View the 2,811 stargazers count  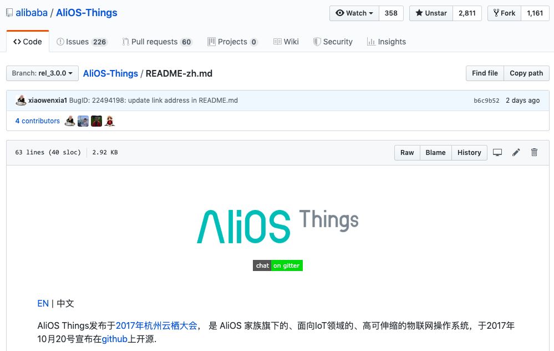click(467, 13)
